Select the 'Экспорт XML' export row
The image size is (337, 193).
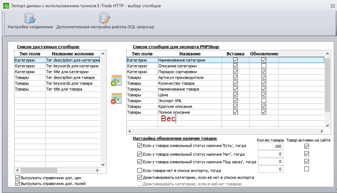pos(225,100)
